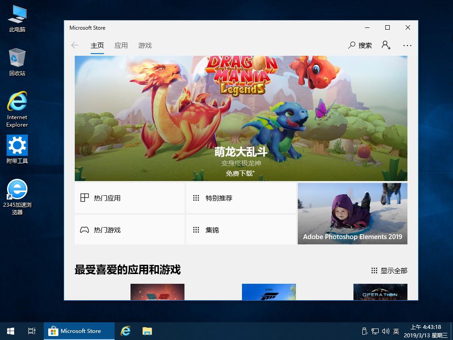Viewport: 453px width, 340px height.
Task: Open the Operation New Earth thumbnail
Action: (x=380, y=292)
